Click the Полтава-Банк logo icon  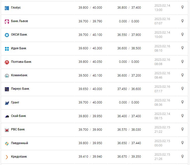(7, 62)
